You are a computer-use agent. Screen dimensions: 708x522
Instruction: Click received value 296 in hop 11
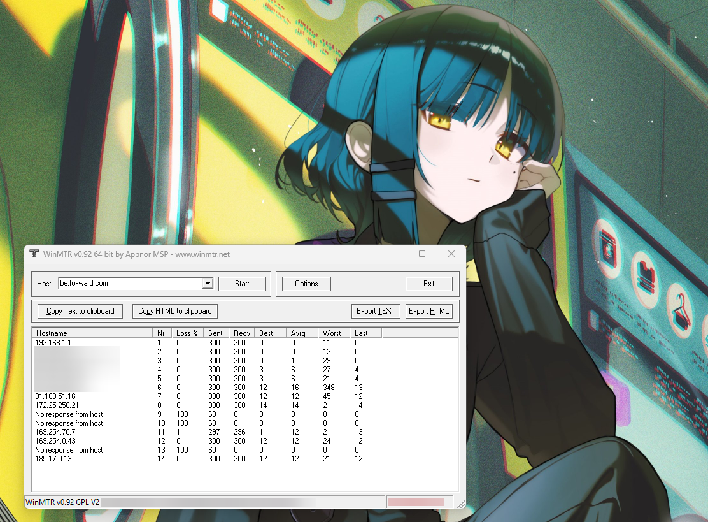click(240, 432)
